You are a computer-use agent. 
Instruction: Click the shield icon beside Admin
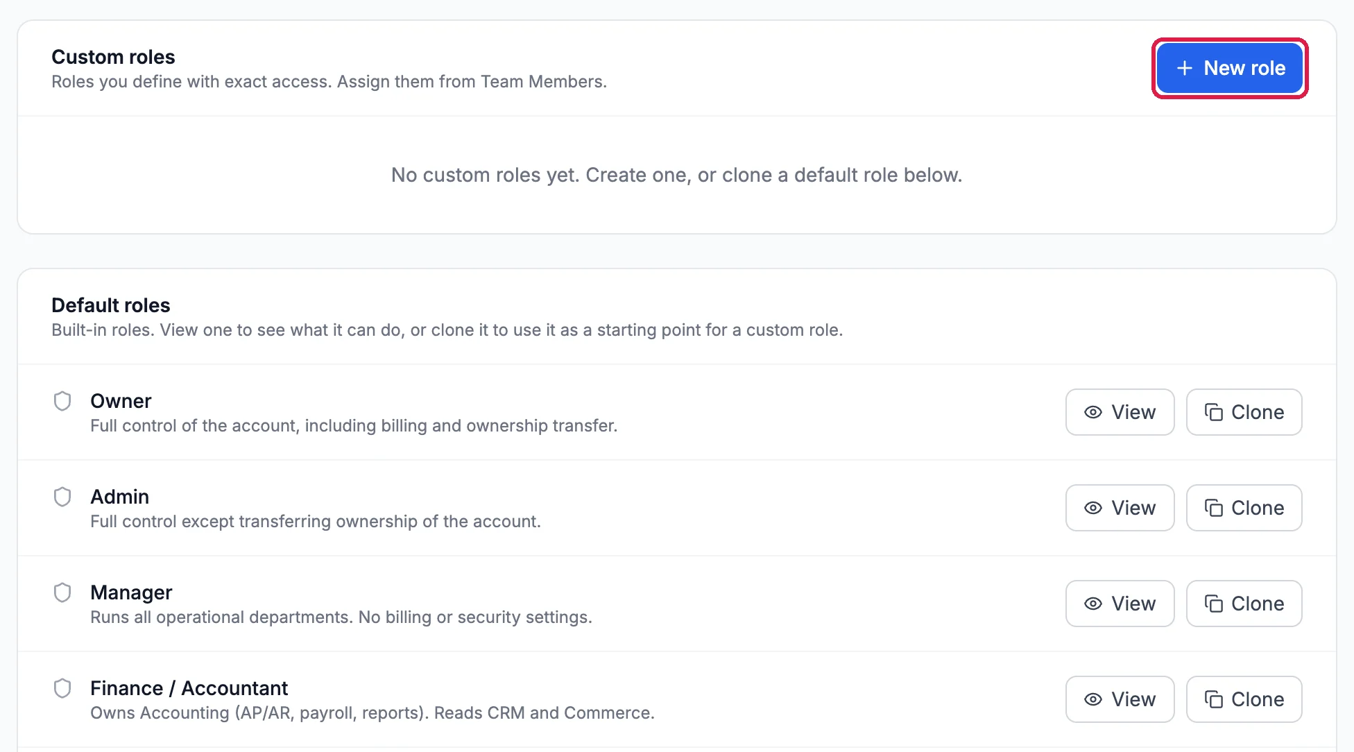pyautogui.click(x=62, y=497)
